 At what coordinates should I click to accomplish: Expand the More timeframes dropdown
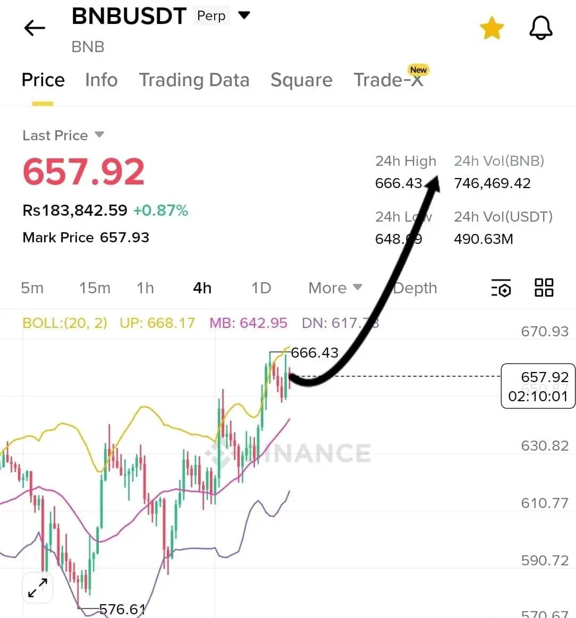335,288
